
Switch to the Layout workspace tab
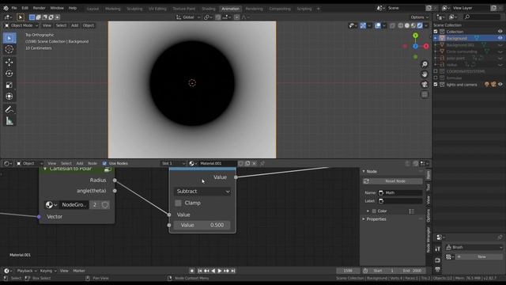click(93, 9)
